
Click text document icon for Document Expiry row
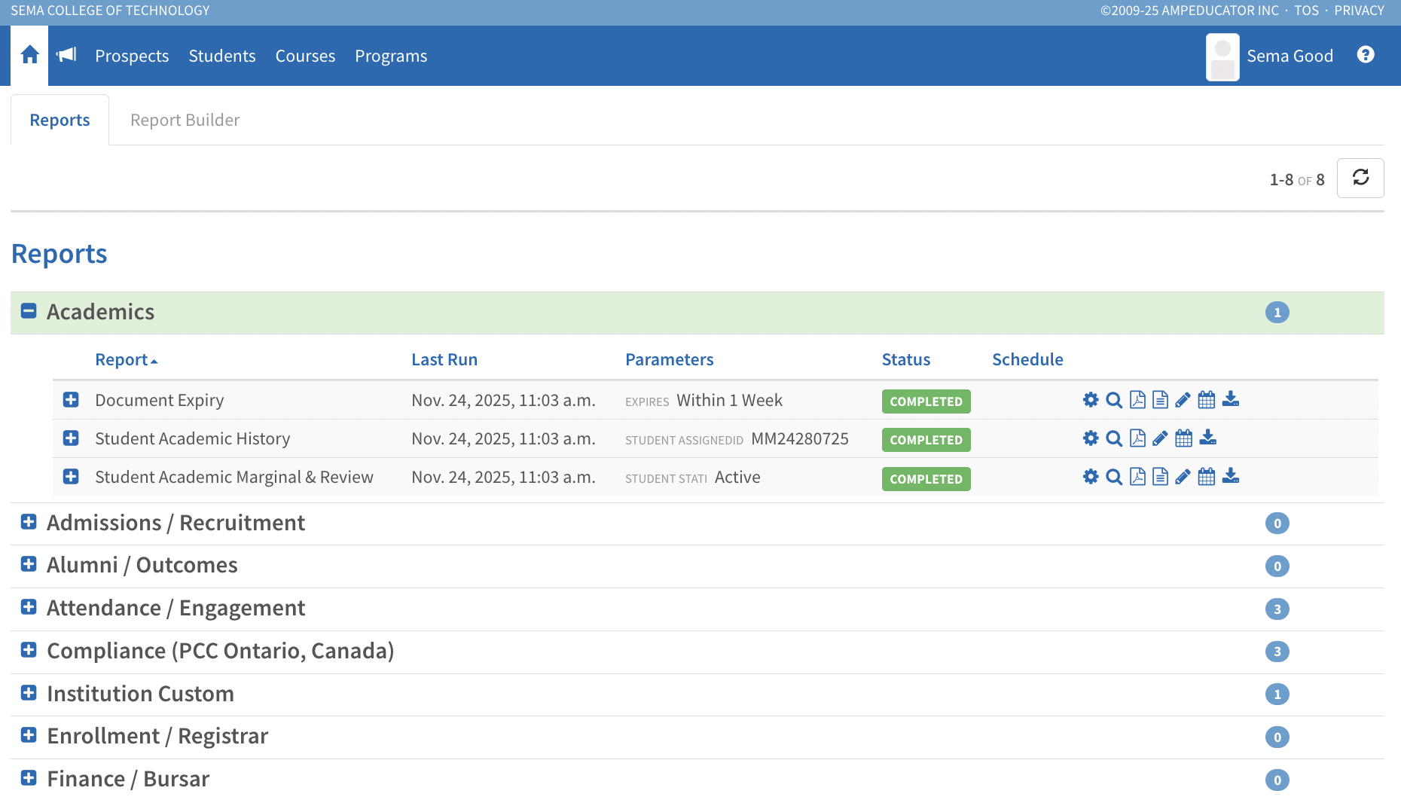pos(1160,400)
